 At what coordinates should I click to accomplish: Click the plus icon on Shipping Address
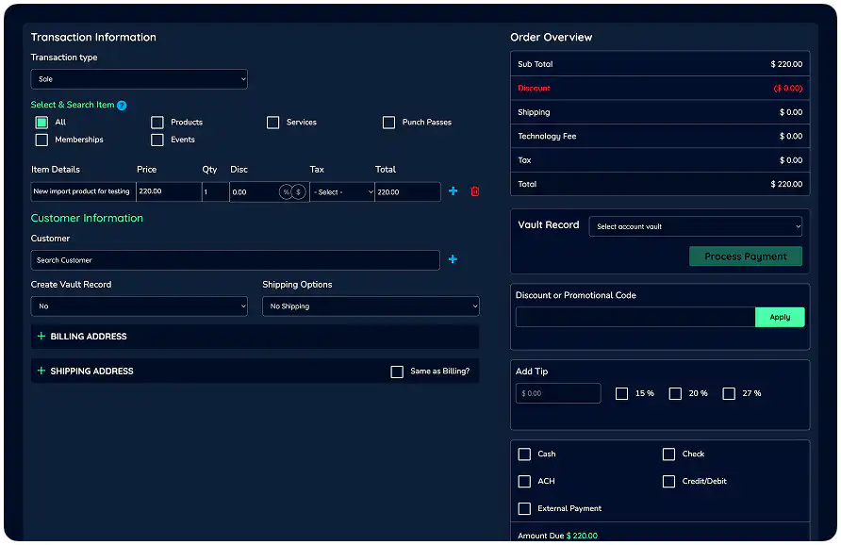(x=41, y=371)
